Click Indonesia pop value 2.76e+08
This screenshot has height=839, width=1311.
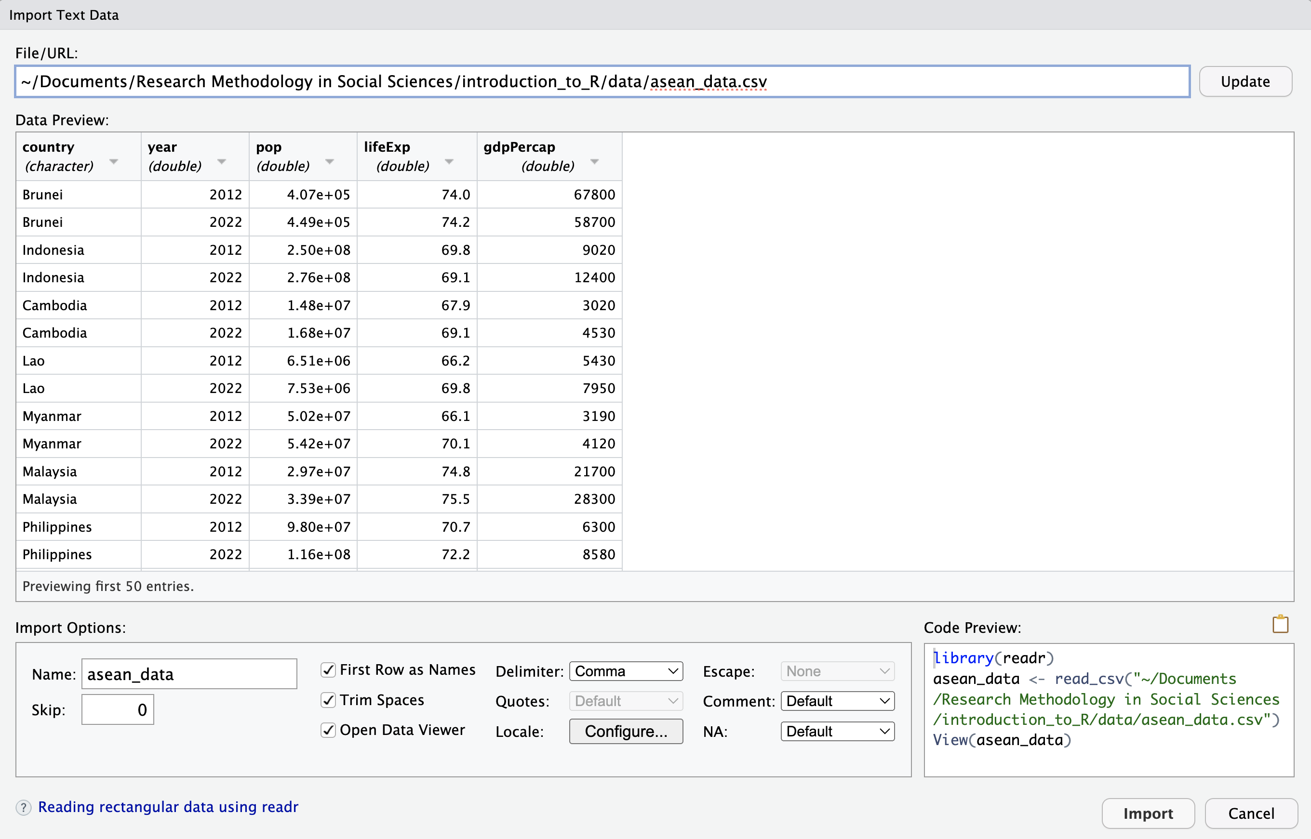click(318, 277)
